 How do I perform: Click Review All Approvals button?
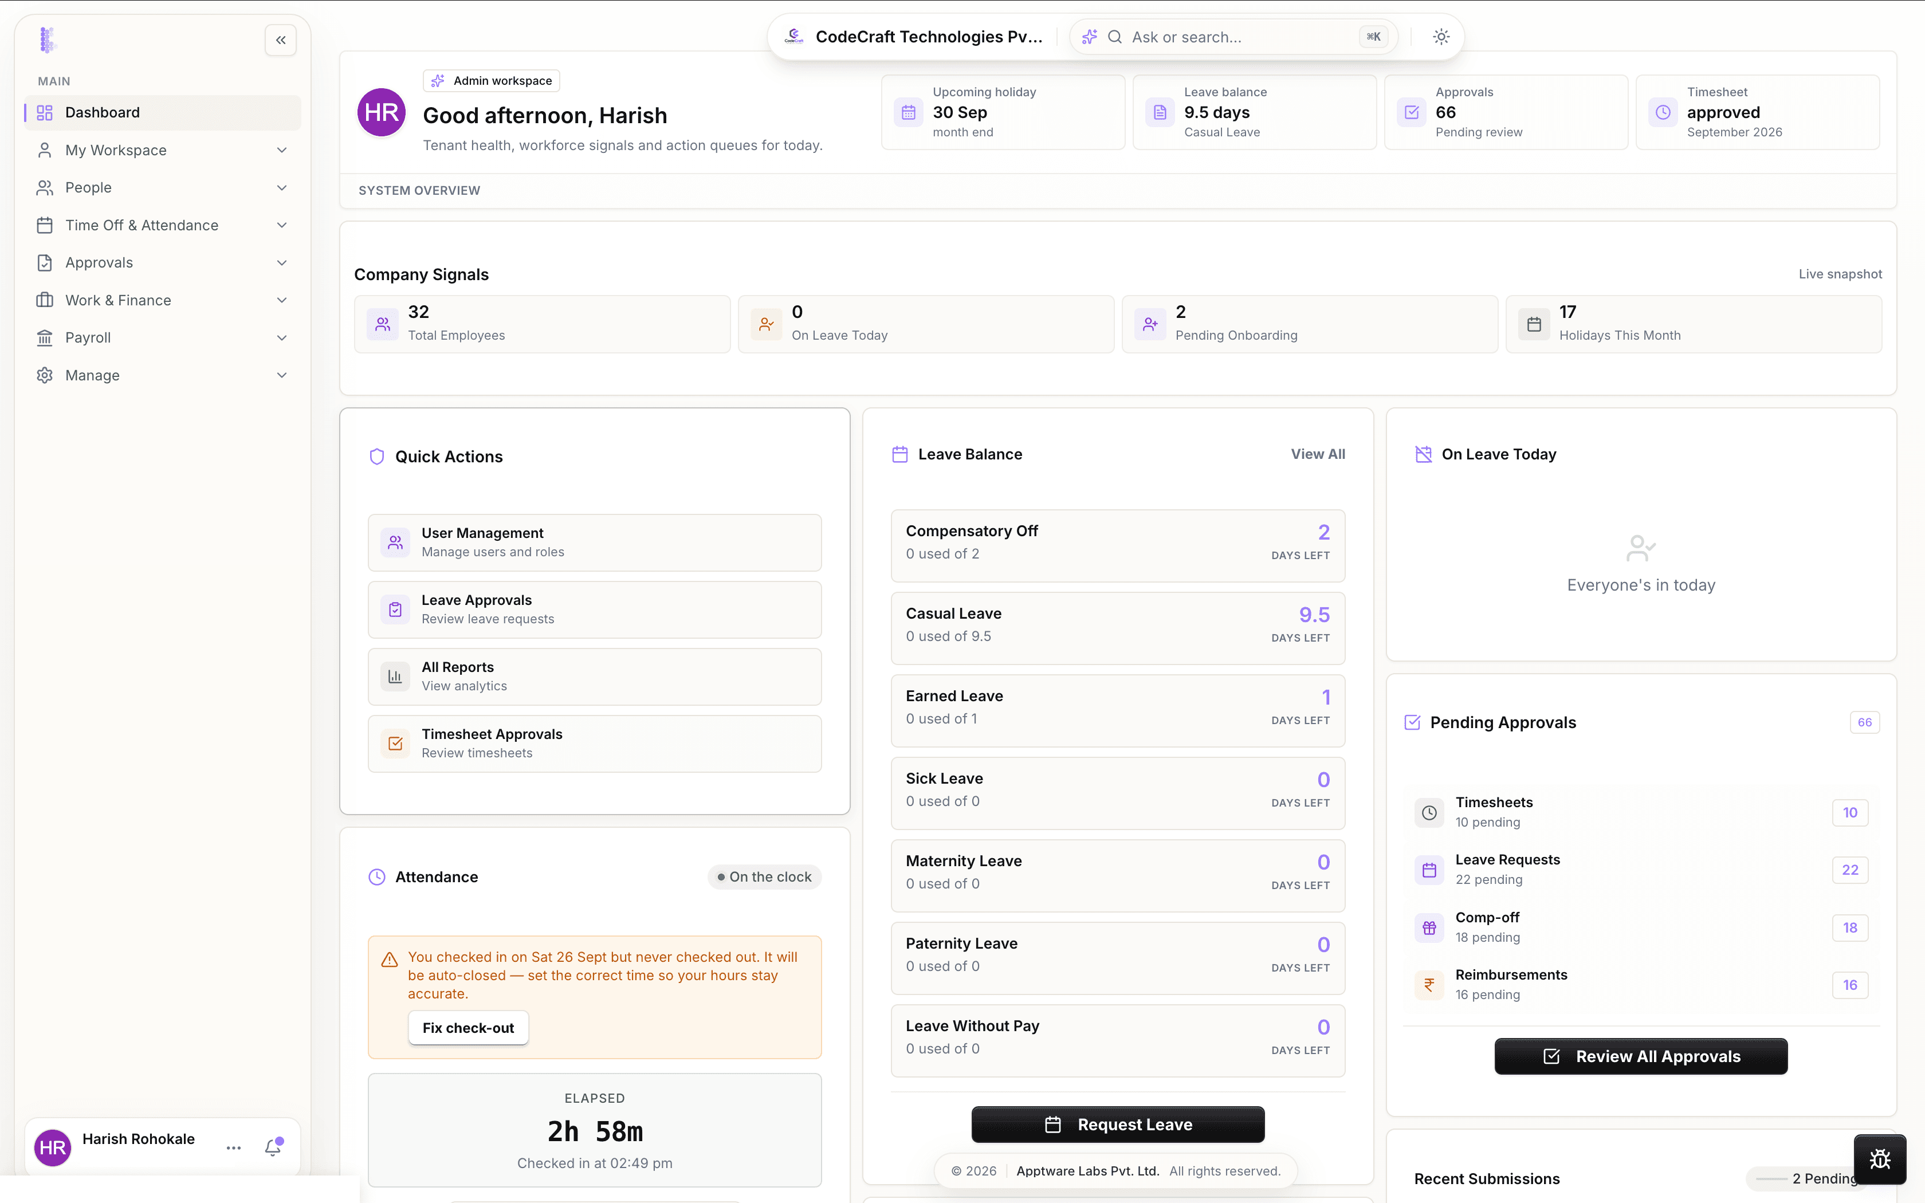(1641, 1056)
